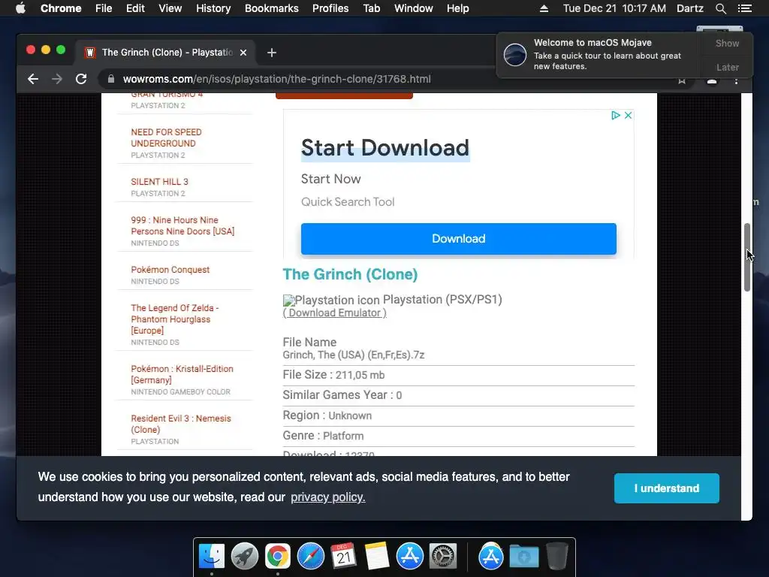This screenshot has height=577, width=769.
Task: Open Notification Center list icon
Action: 744,8
